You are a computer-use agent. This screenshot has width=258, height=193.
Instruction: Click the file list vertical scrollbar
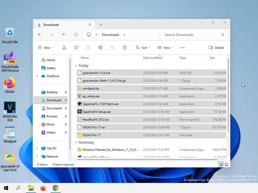(x=228, y=95)
